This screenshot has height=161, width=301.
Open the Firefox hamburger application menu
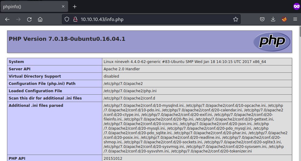[295, 19]
